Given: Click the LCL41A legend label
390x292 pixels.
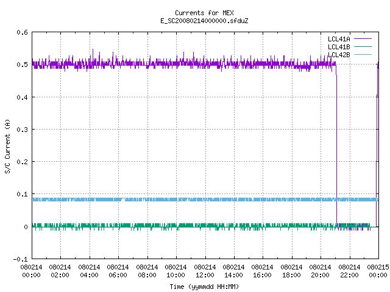Looking at the screenshot, I should point(339,39).
